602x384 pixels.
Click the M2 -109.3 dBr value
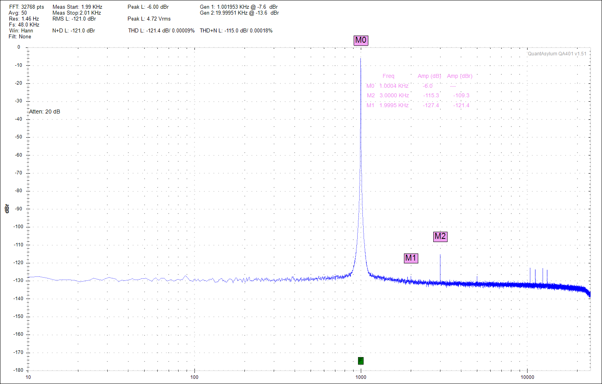click(x=461, y=96)
